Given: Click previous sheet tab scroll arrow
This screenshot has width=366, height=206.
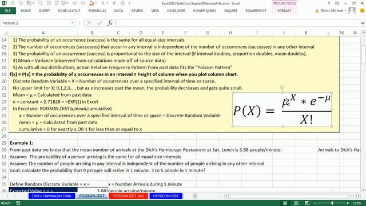Looking at the screenshot, I should (7, 196).
